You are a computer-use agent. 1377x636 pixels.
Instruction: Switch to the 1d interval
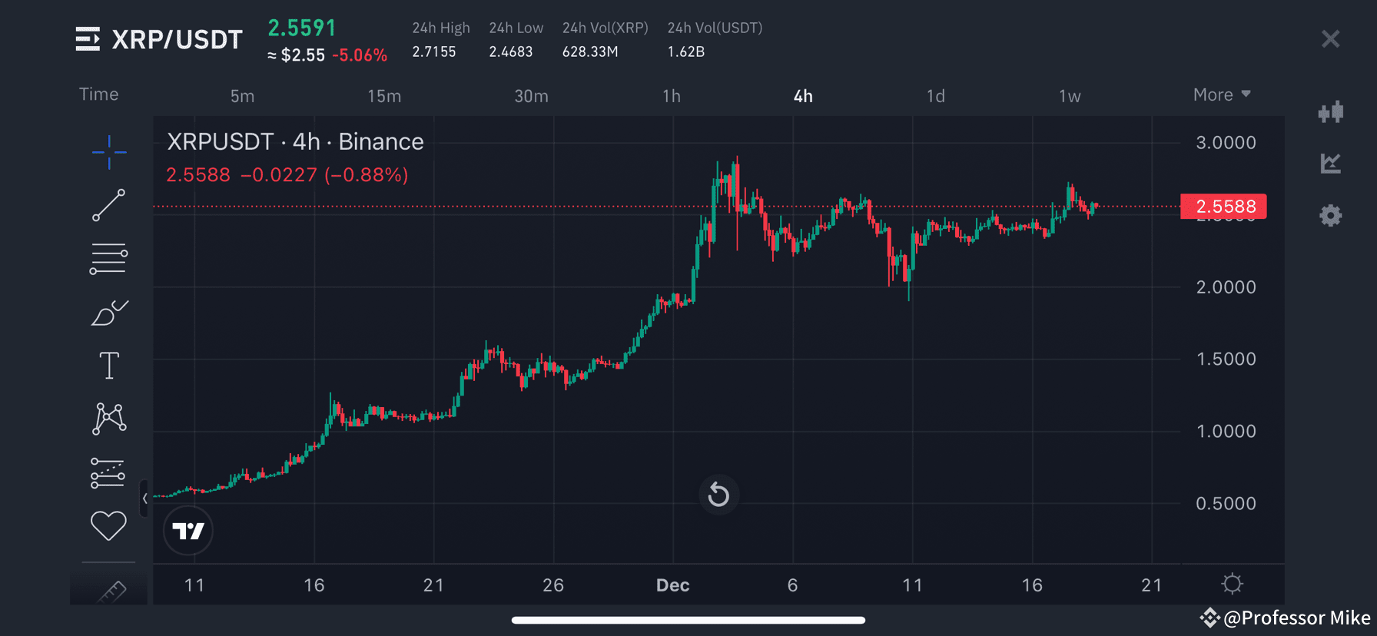pyautogui.click(x=935, y=96)
